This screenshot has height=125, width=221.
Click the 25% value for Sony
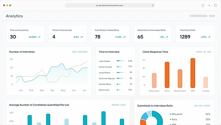(x=208, y=119)
